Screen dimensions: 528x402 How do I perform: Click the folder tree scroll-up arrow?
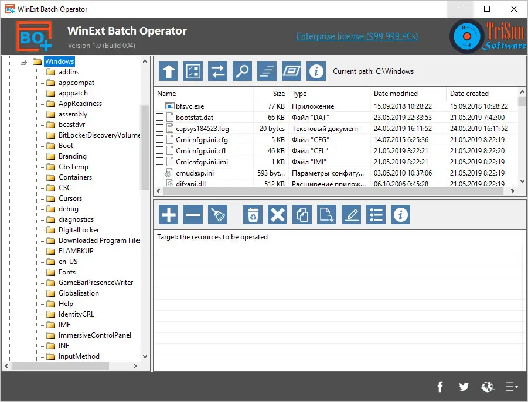[x=145, y=61]
